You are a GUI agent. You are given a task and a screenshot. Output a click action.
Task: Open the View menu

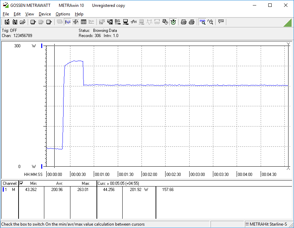point(30,14)
